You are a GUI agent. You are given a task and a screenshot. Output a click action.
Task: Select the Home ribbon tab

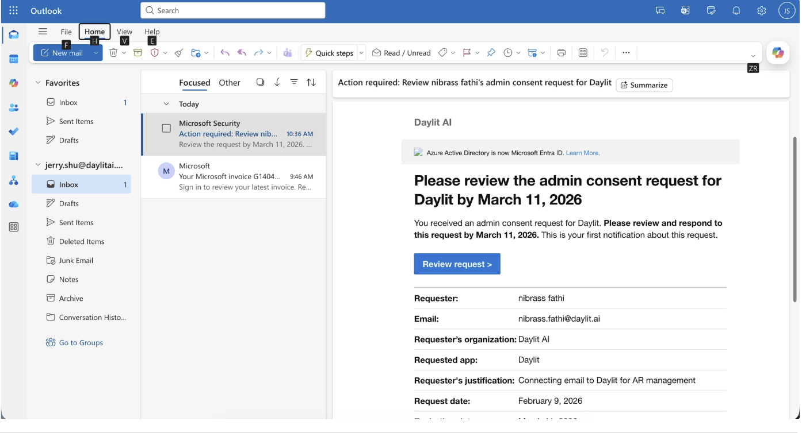pos(94,32)
